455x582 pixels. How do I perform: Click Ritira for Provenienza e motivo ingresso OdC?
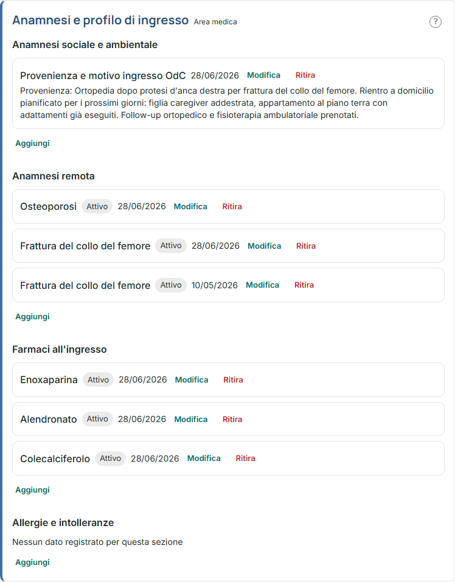tap(305, 75)
